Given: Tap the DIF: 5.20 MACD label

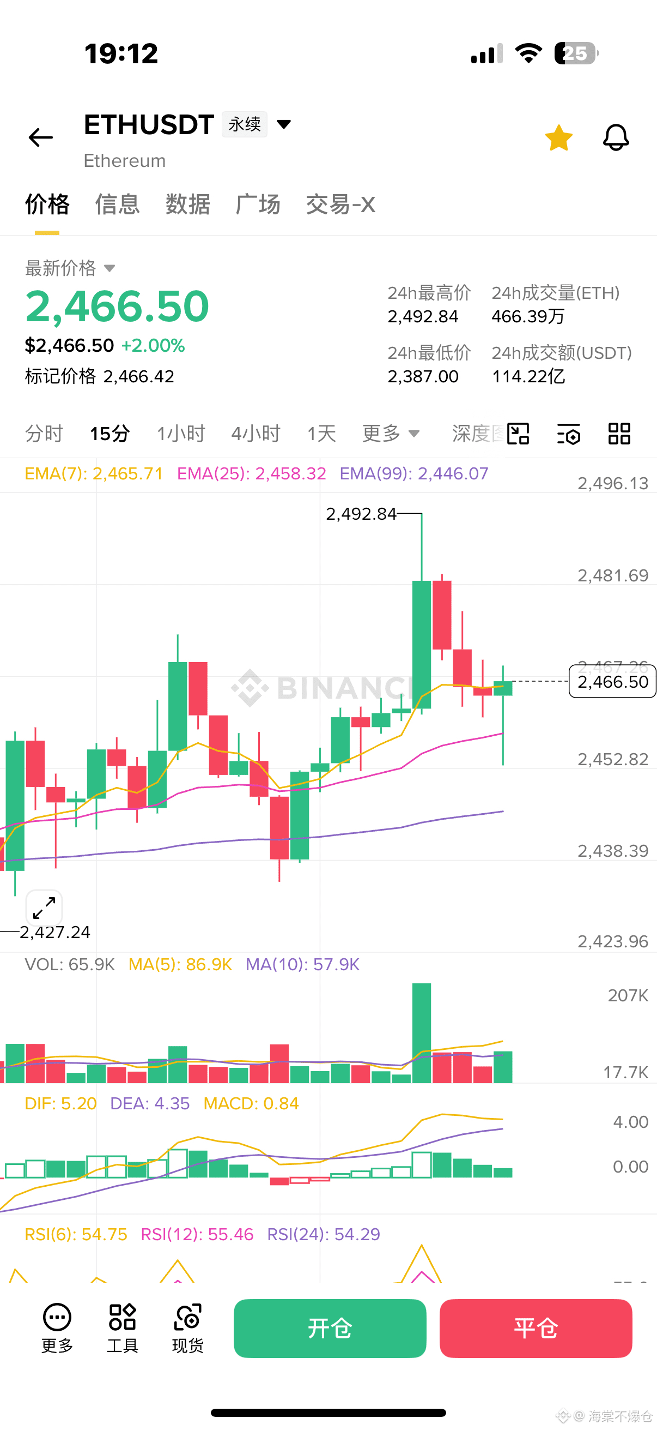Looking at the screenshot, I should (60, 1103).
